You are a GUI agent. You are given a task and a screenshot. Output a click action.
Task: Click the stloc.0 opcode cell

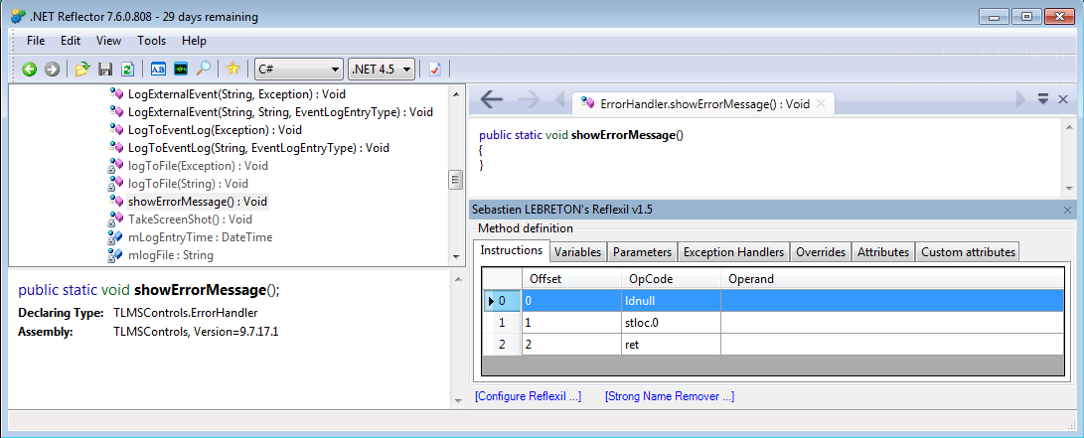pos(671,322)
